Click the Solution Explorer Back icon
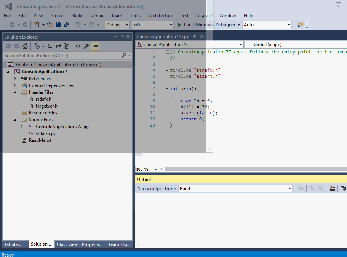 tap(8, 46)
